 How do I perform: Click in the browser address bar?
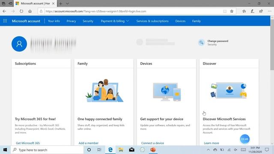pyautogui.click(x=134, y=11)
